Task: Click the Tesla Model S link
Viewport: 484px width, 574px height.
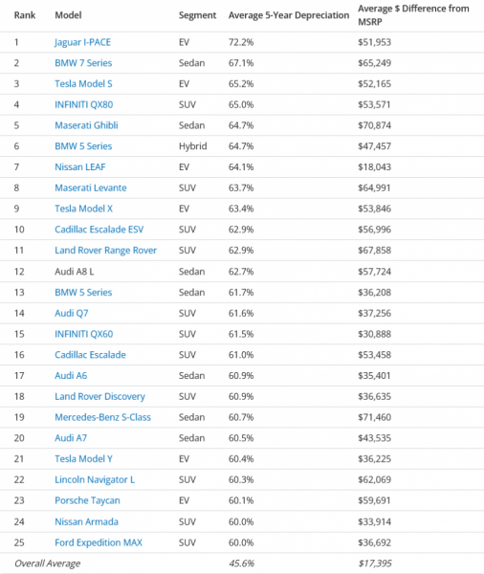Action: tap(83, 84)
